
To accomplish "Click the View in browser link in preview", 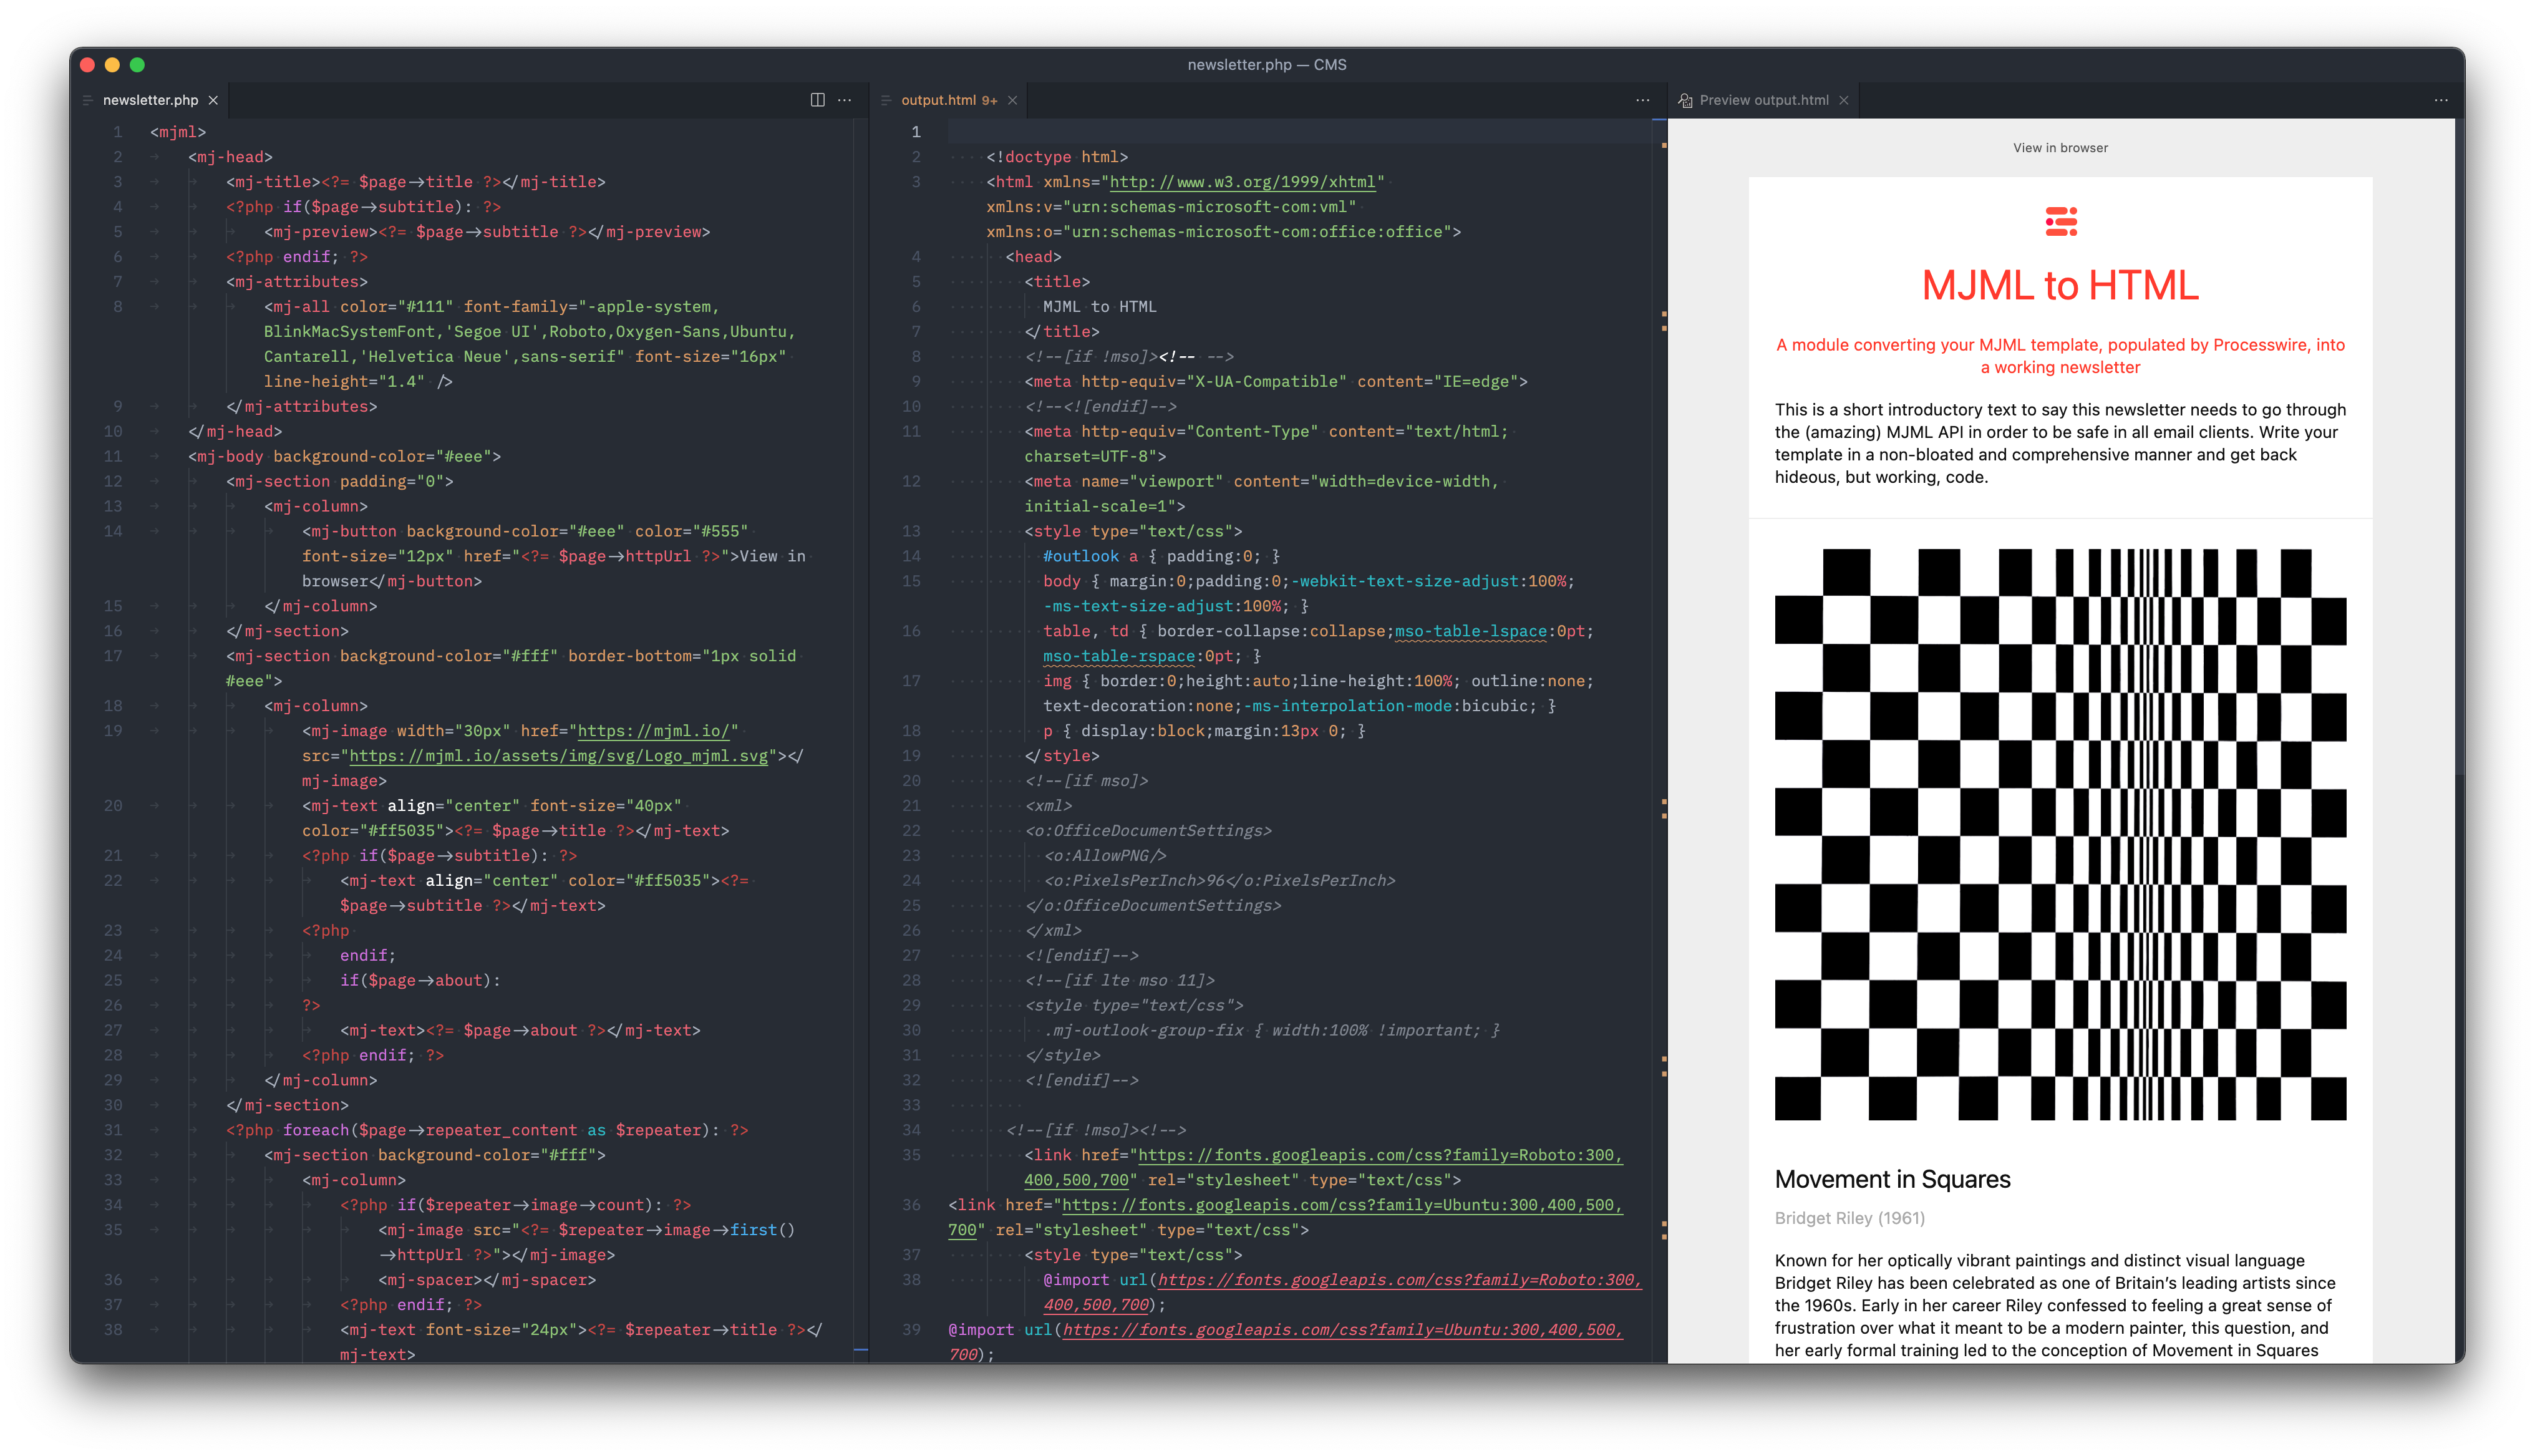I will click(x=2060, y=148).
